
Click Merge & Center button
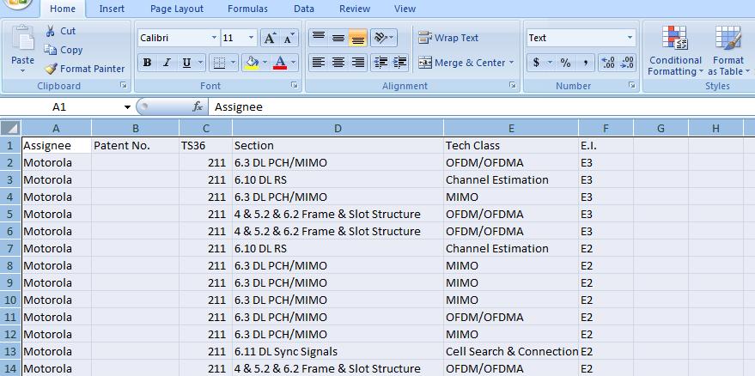pos(461,63)
